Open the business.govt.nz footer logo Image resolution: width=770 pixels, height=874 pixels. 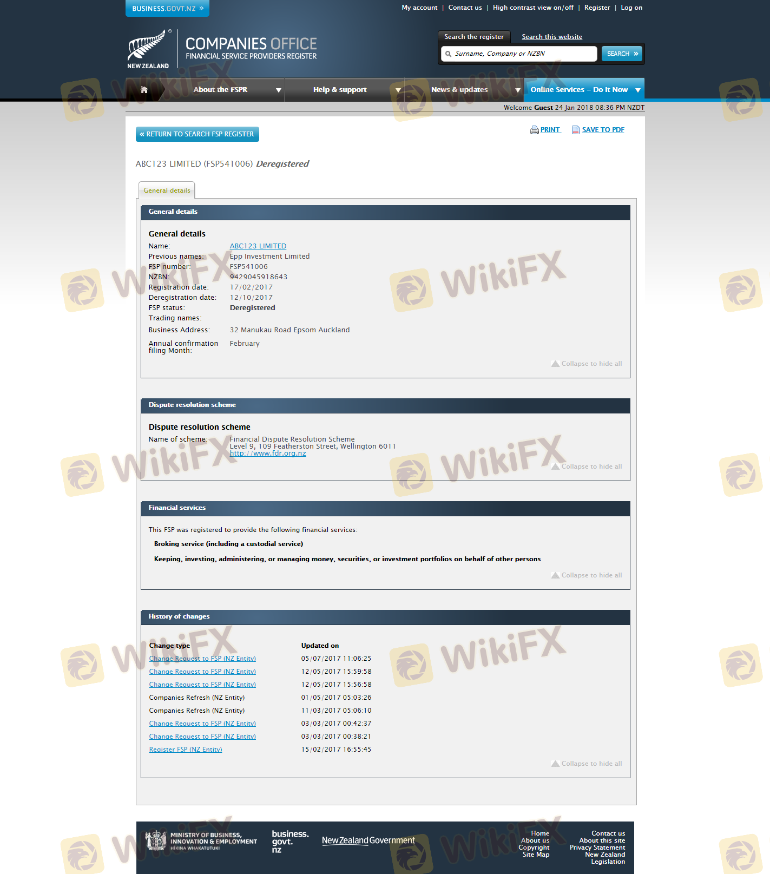tap(290, 842)
